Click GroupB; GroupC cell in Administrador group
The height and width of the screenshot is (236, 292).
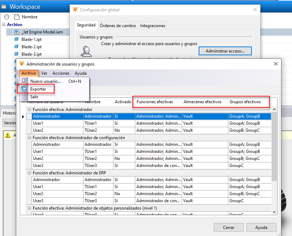click(x=249, y=130)
